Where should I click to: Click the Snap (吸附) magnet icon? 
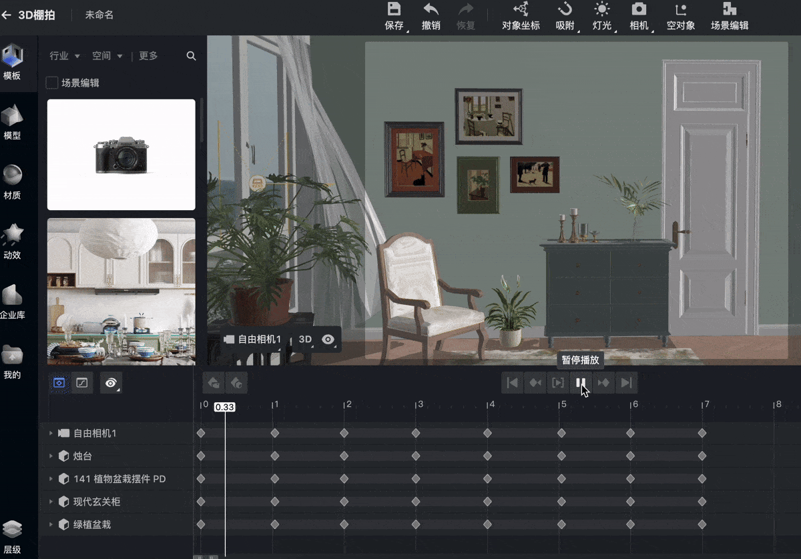(565, 9)
